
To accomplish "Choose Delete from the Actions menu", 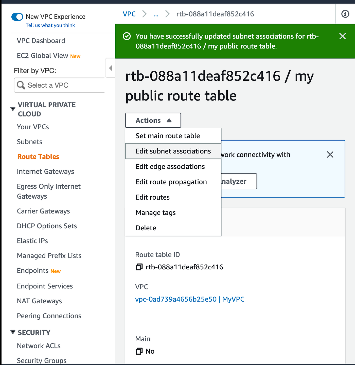I will 146,228.
